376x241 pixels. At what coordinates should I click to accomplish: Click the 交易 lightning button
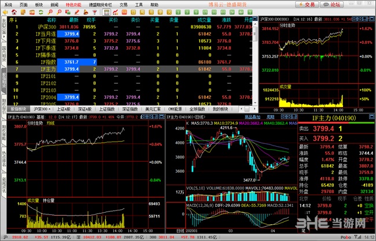pyautogui.click(x=307, y=5)
